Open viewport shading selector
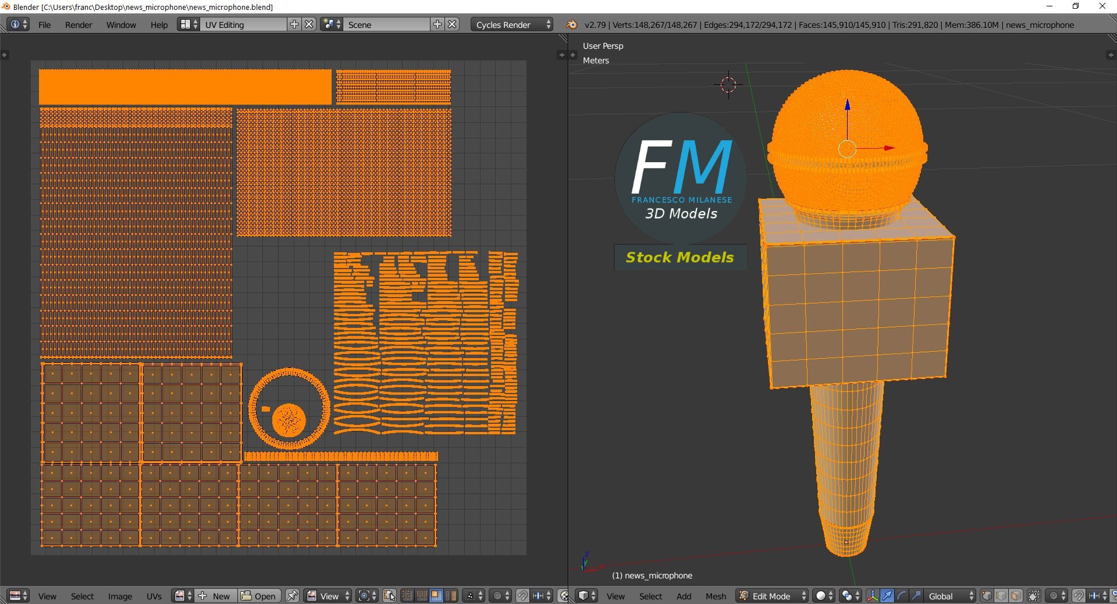1117x604 pixels. point(823,596)
